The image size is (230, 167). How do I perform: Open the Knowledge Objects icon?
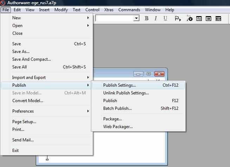click(x=218, y=19)
